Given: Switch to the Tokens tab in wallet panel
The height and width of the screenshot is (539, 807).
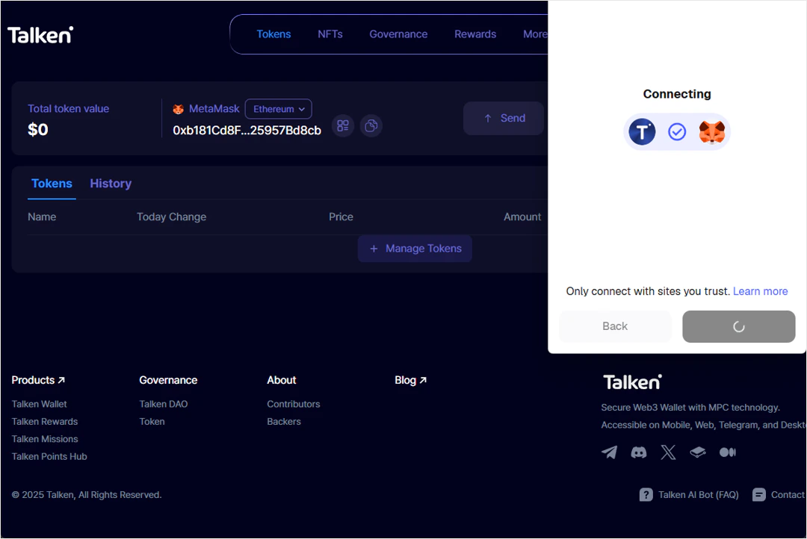Looking at the screenshot, I should pyautogui.click(x=52, y=184).
